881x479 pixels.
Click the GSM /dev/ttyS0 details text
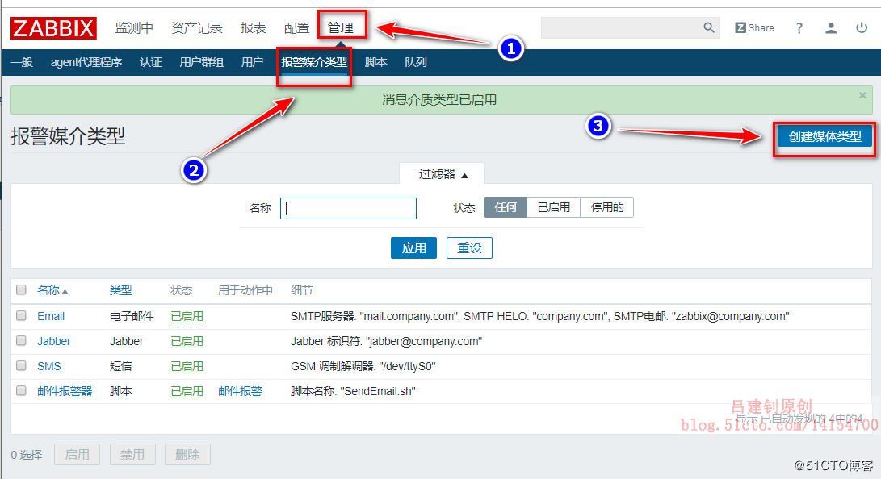(363, 366)
